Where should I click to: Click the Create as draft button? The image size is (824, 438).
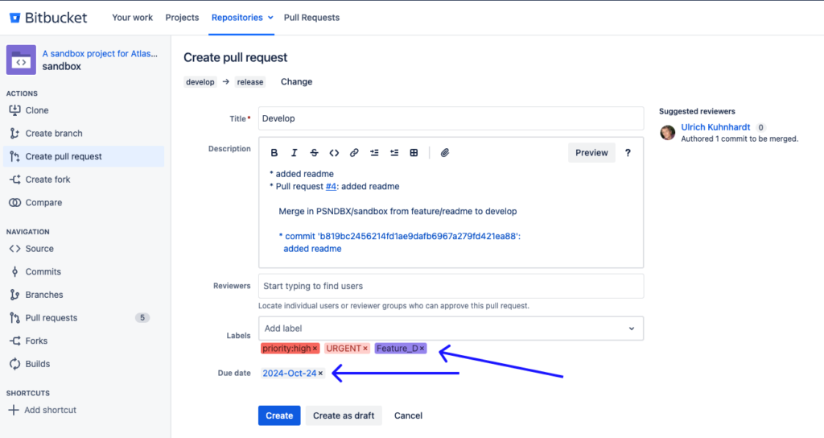tap(344, 415)
